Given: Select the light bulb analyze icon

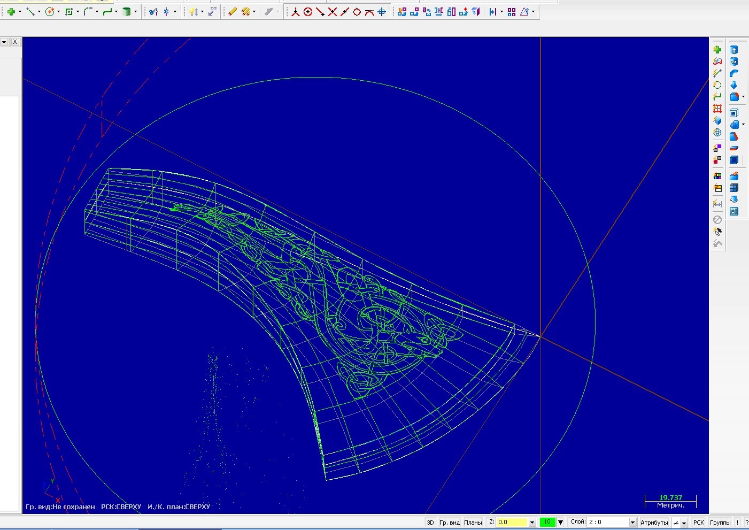Looking at the screenshot, I should click(x=193, y=12).
